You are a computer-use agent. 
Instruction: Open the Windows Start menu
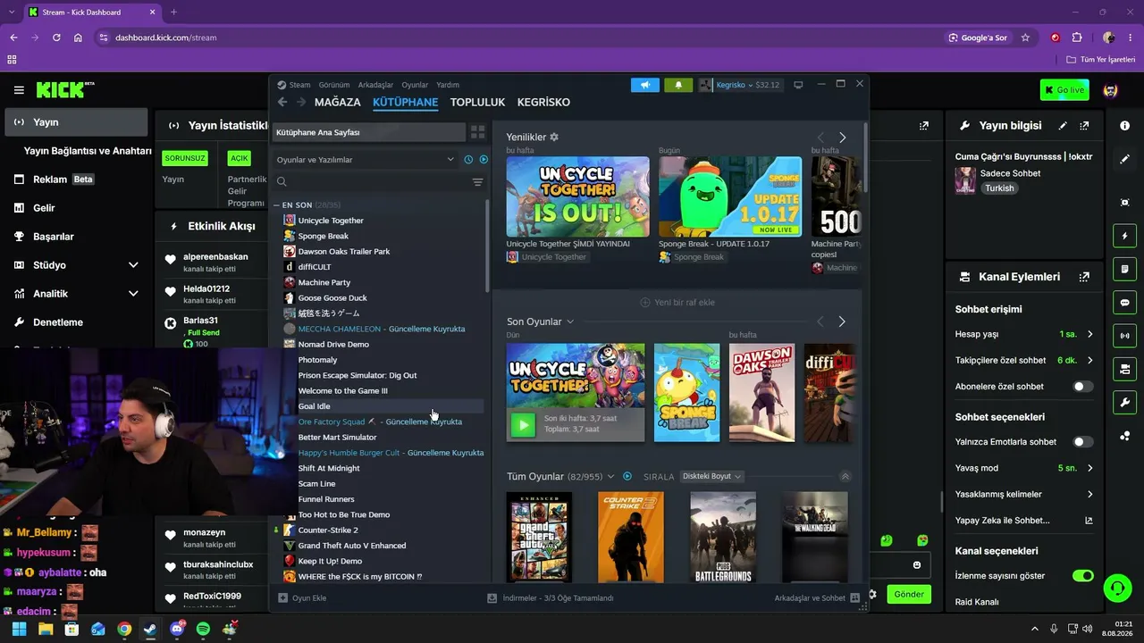tap(19, 629)
